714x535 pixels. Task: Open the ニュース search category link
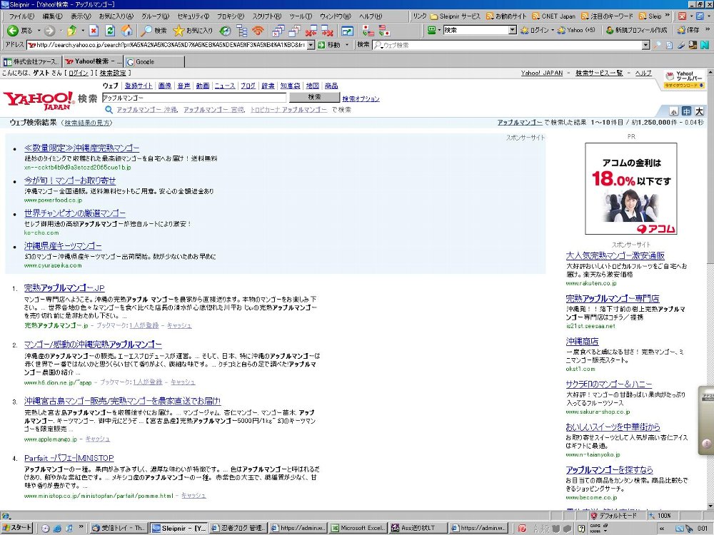[x=224, y=86]
